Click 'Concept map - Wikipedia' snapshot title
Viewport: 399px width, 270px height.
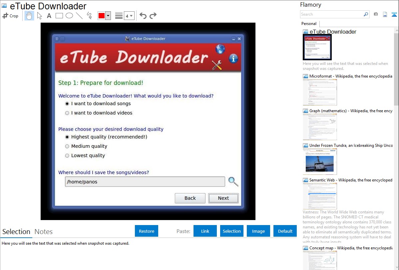coord(351,248)
